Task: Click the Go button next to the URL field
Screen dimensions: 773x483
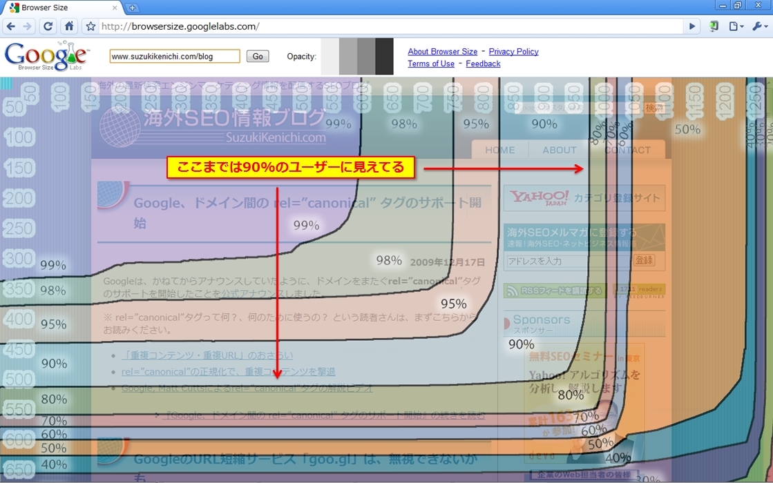Action: (258, 56)
